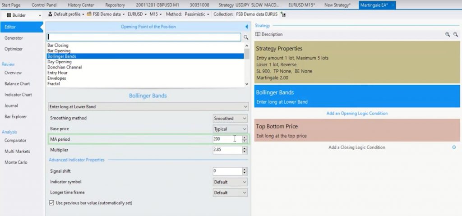Click the zoom out icon in Strategy panel
The image size is (462, 216).
(x=455, y=34)
